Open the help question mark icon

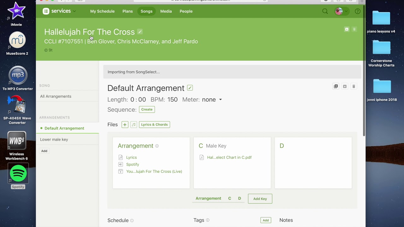358,11
